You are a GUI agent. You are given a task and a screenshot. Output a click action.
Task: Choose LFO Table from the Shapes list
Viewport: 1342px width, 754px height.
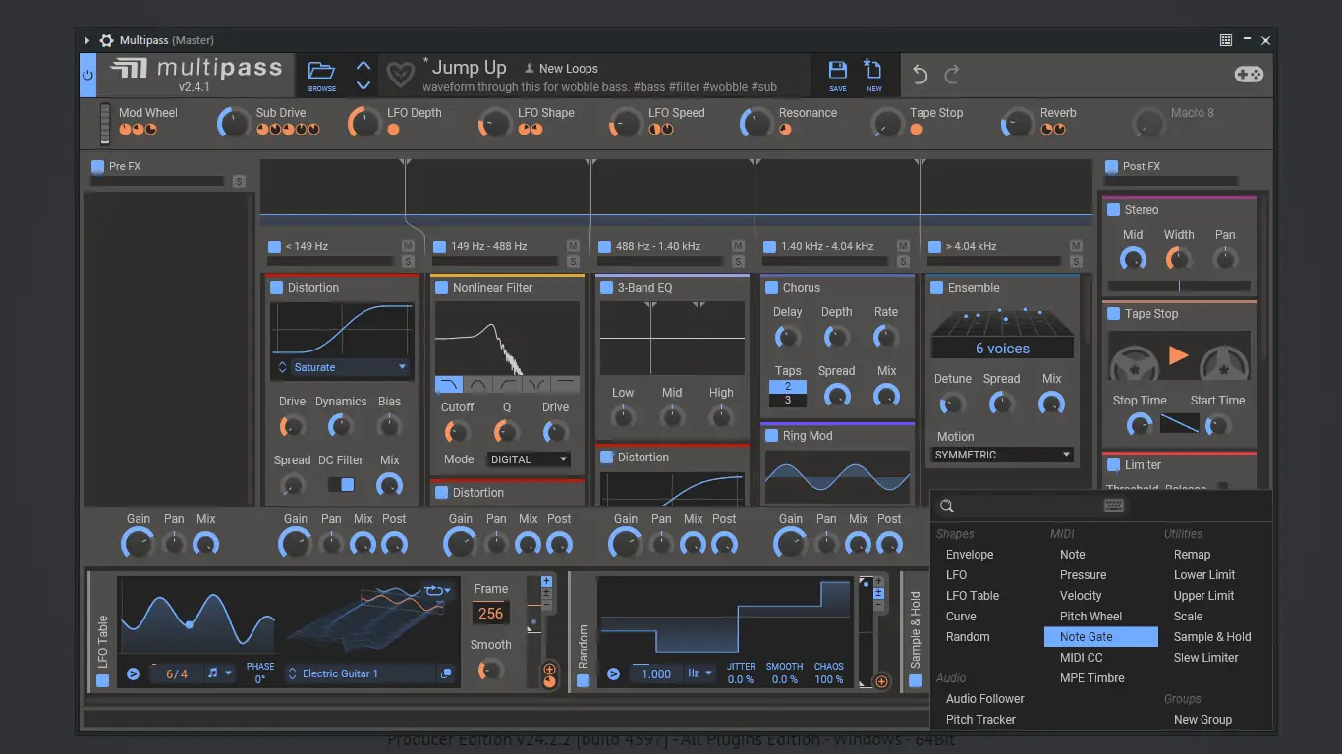pos(973,596)
